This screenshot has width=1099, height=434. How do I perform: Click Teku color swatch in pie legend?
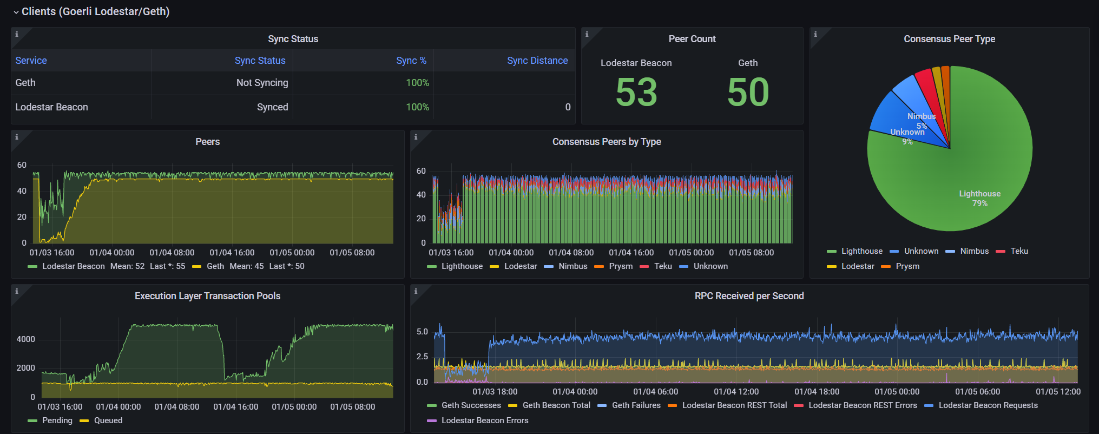point(1001,252)
